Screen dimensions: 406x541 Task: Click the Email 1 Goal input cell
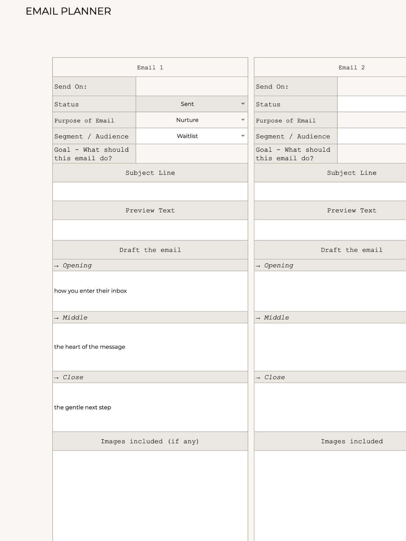tap(191, 154)
